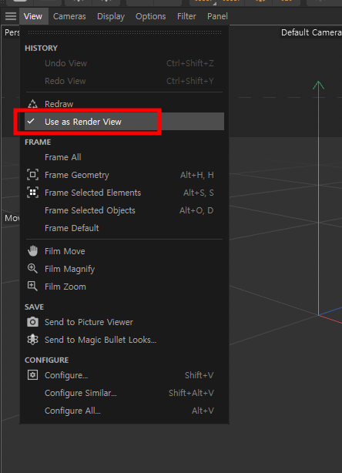This screenshot has height=473, width=342.
Task: Click the Configure gear icon
Action: (x=32, y=375)
